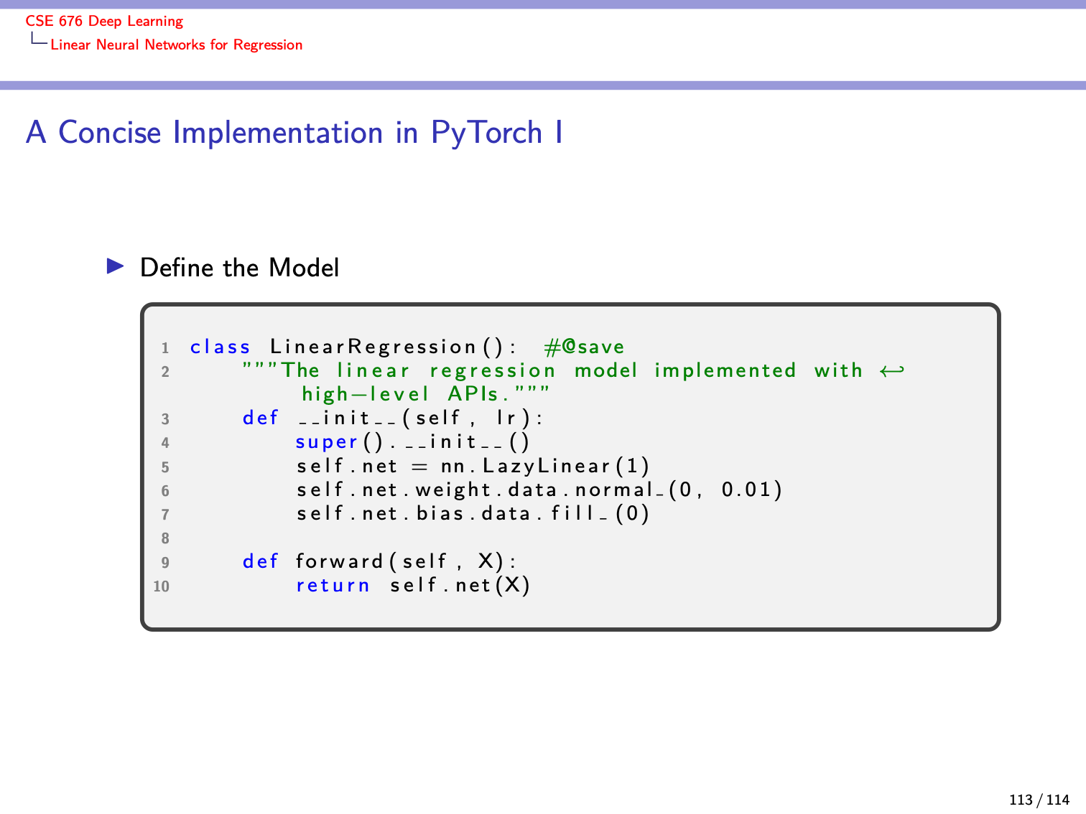The image size is (1086, 814).
Task: Select code 'def __init__(self, lr):'
Action: pyautogui.click(x=393, y=418)
